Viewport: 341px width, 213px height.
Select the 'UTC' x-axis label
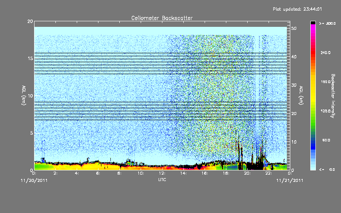click(162, 180)
